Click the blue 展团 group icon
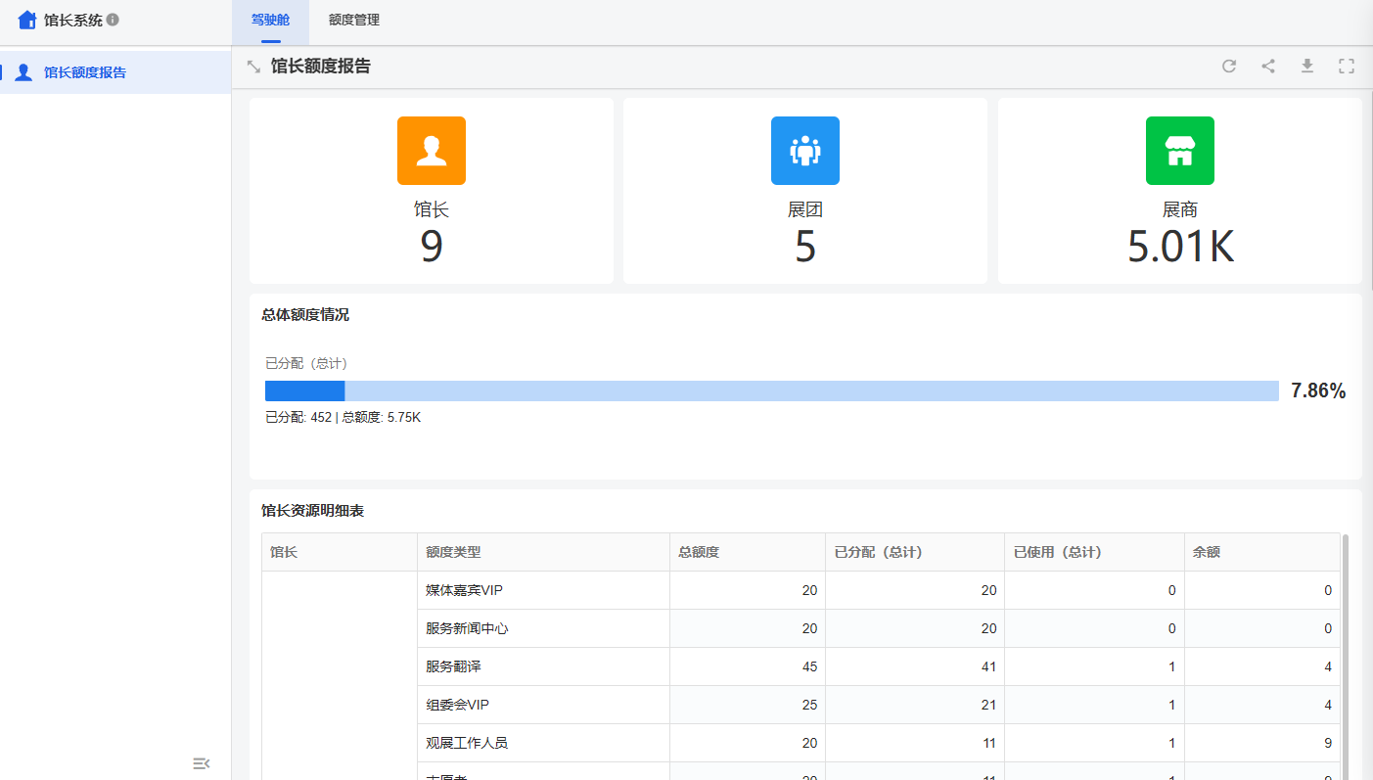The height and width of the screenshot is (780, 1373). click(804, 151)
